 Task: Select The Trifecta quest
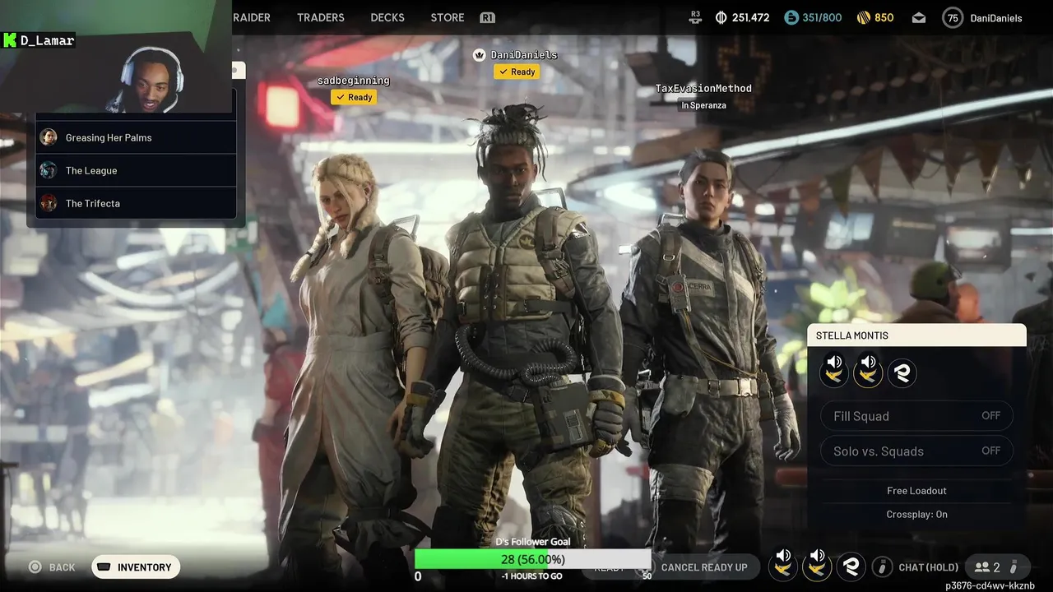[x=136, y=203]
